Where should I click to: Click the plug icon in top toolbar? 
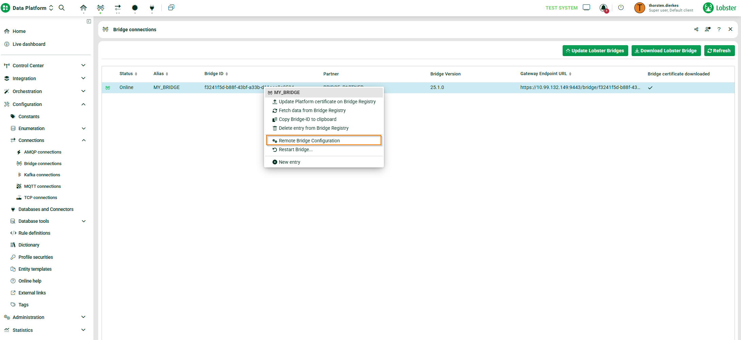tap(152, 8)
